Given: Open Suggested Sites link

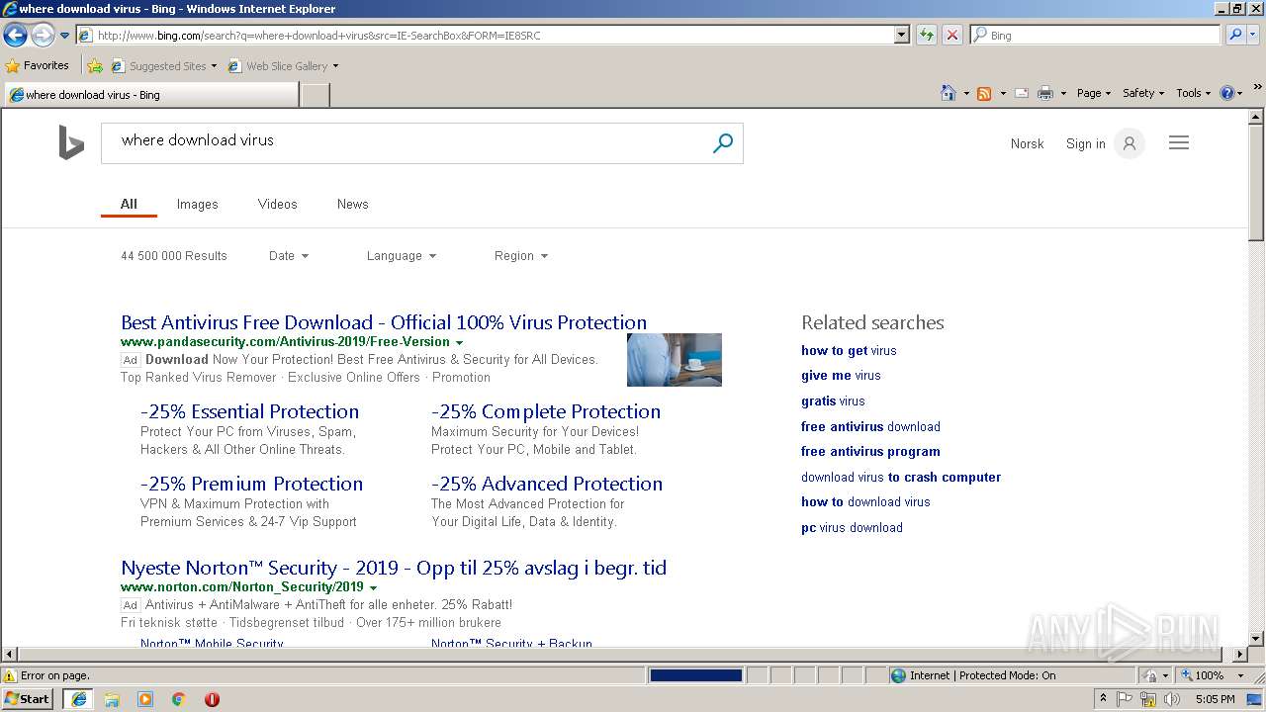Looking at the screenshot, I should click(x=163, y=66).
